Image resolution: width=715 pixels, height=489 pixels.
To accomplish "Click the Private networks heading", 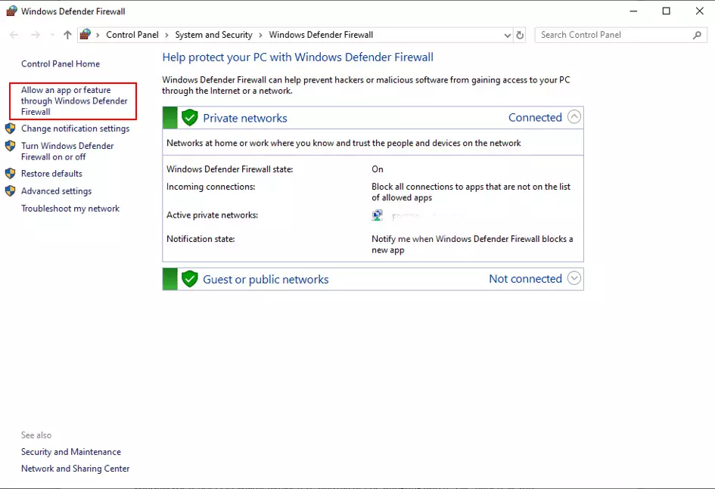I will 245,119.
